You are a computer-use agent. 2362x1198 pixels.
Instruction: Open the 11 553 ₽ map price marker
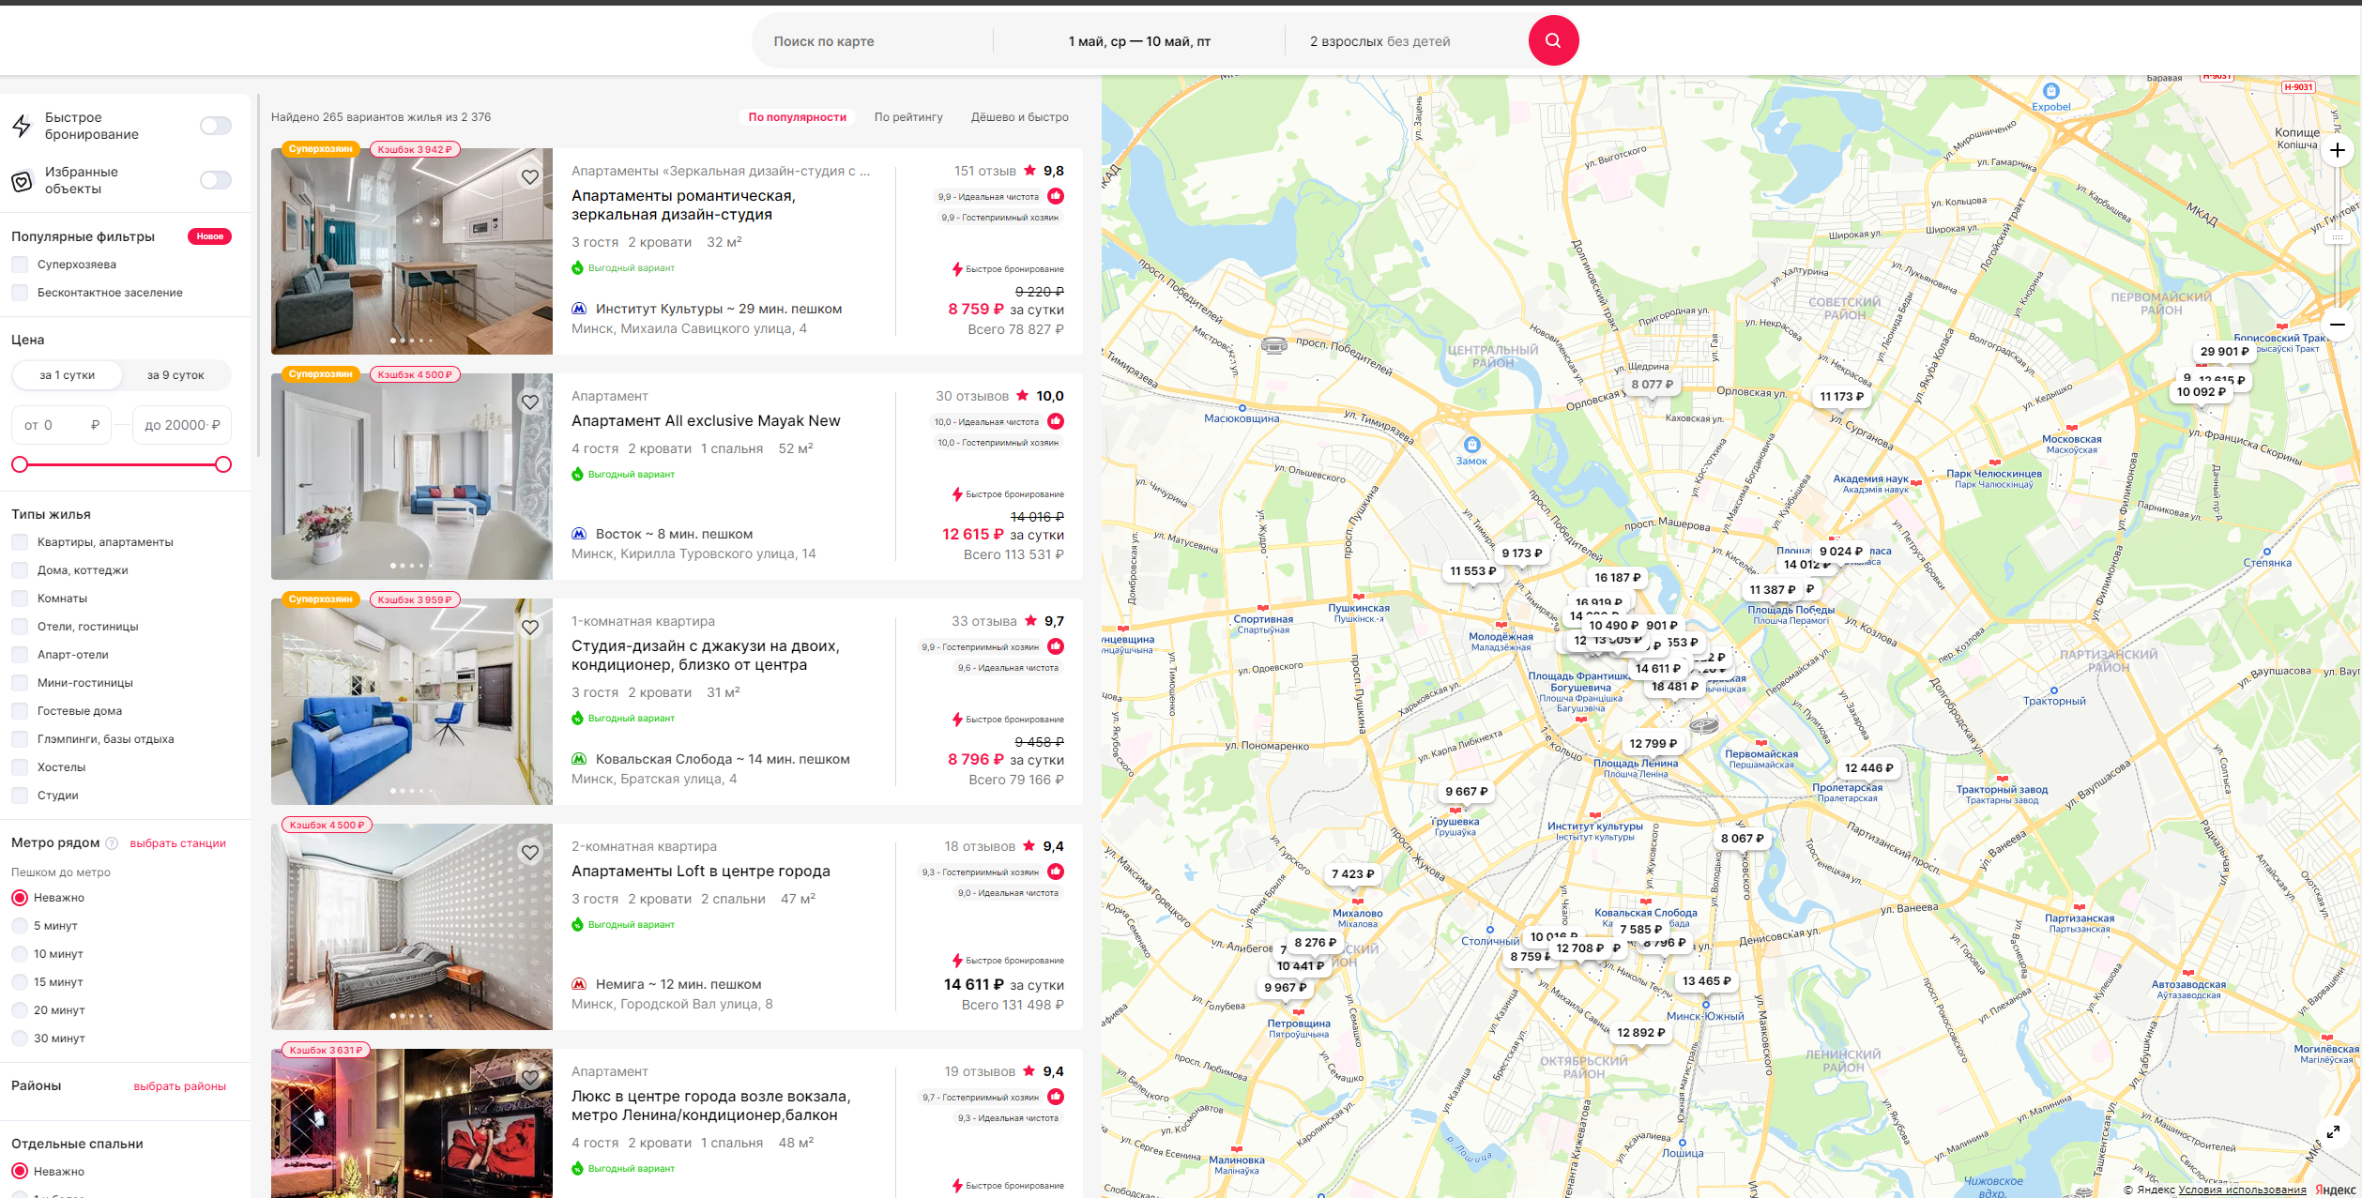coord(1472,571)
